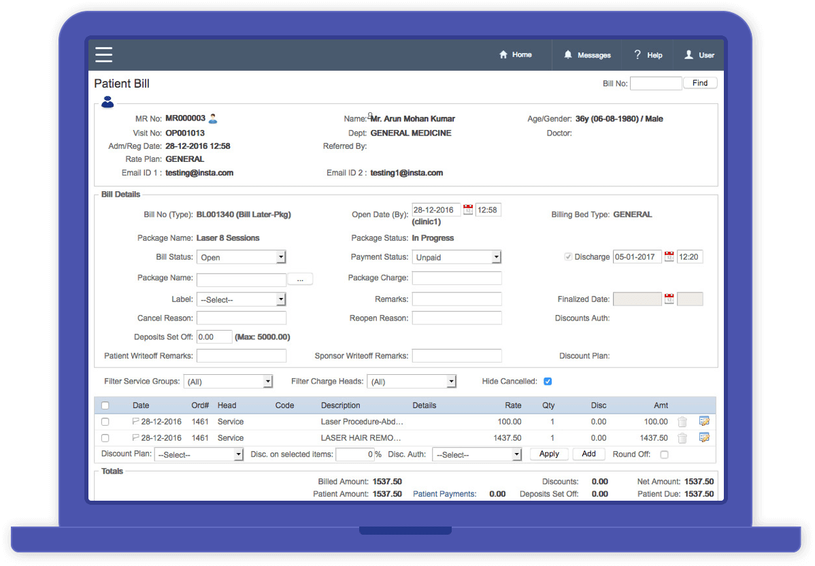Image resolution: width=815 pixels, height=566 pixels.
Task: Click the Find button for Bill No
Action: point(700,83)
